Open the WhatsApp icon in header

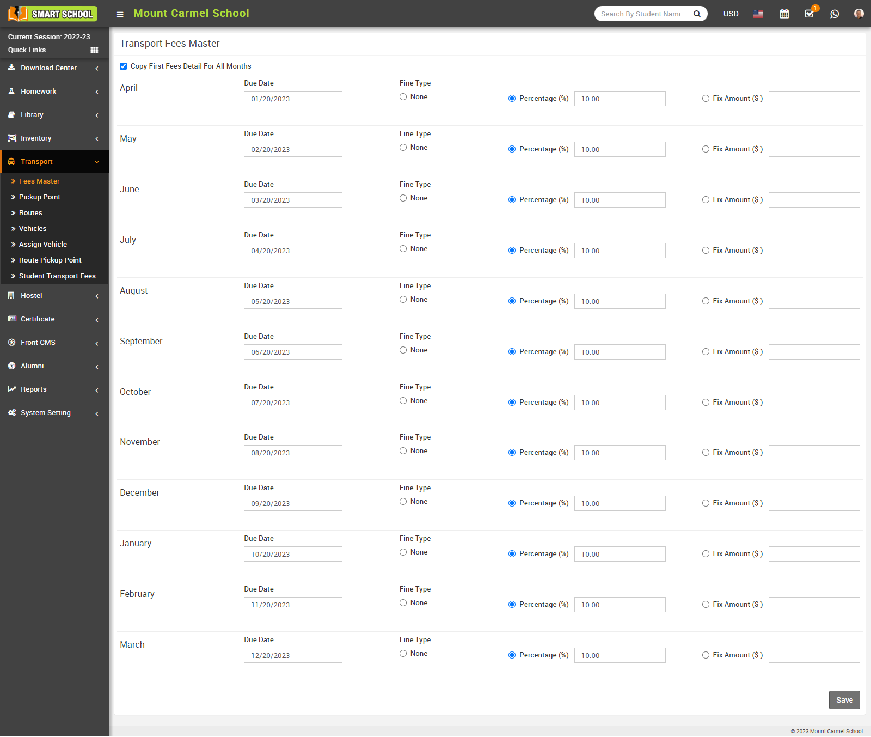coord(835,14)
